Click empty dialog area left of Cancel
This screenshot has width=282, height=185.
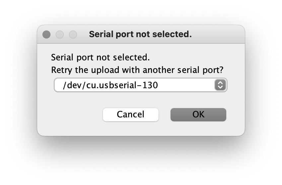point(72,114)
